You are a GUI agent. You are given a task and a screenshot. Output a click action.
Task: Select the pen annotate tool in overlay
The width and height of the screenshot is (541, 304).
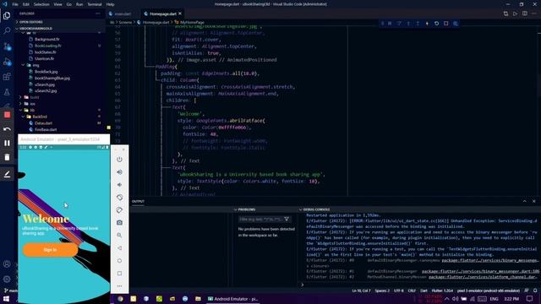(x=7, y=174)
